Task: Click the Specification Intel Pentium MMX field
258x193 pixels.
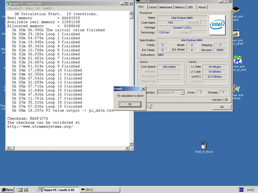Action: click(x=192, y=40)
